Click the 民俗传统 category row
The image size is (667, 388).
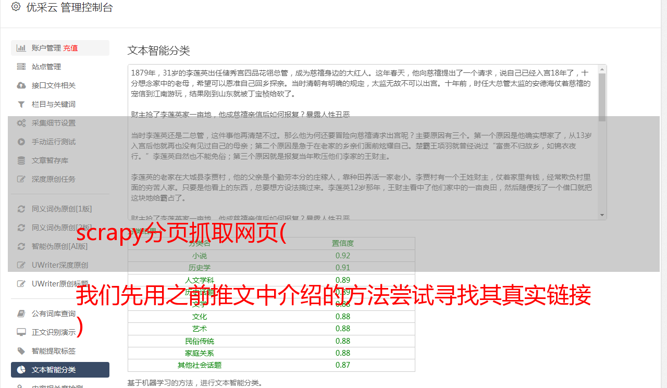pyautogui.click(x=200, y=341)
